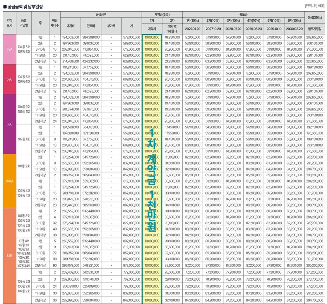Select the 해당 세대수 column header
327x304 pixels.
(x=55, y=23)
